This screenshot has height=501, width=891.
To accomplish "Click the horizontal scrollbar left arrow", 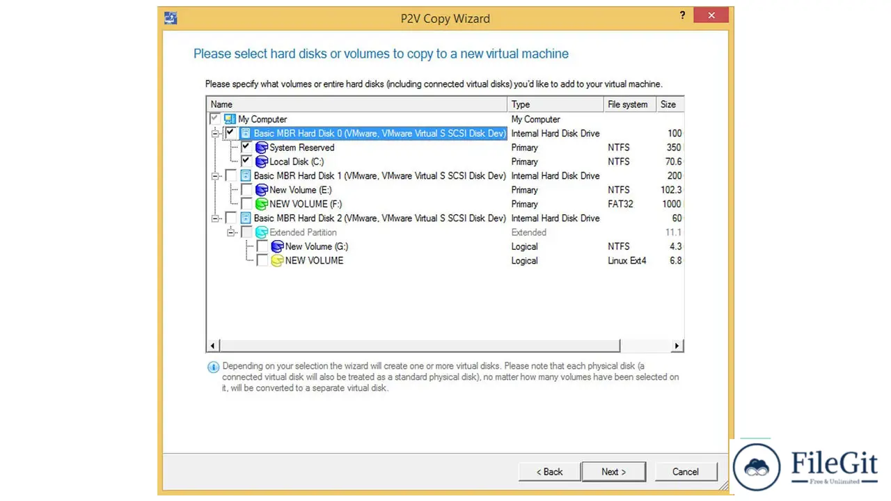I will pos(213,346).
